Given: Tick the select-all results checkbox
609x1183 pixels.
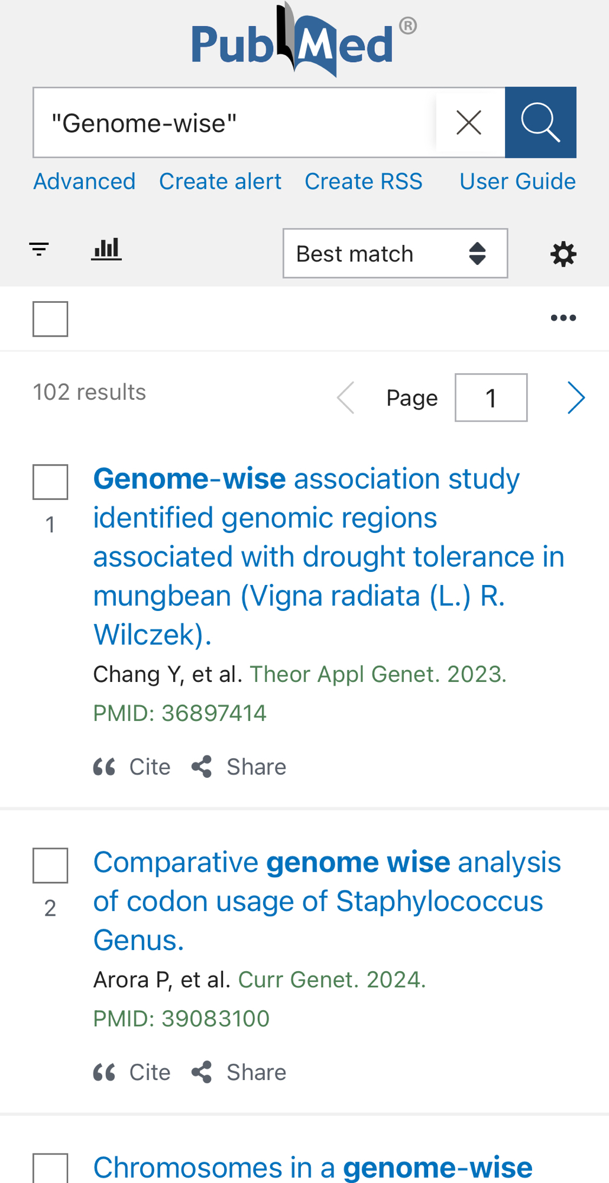Looking at the screenshot, I should pos(50,319).
